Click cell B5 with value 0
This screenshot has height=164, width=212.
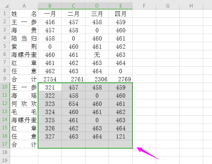pos(50,46)
